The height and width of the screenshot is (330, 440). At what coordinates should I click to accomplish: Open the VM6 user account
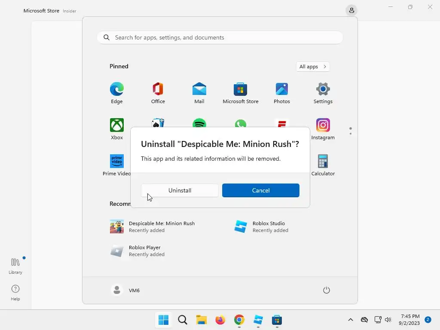click(125, 290)
